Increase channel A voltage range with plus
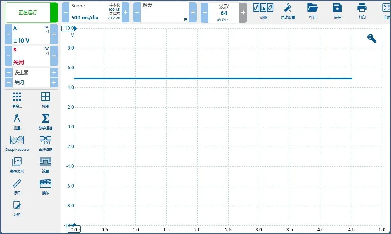Screen dimensions: 391x234 coord(54,34)
